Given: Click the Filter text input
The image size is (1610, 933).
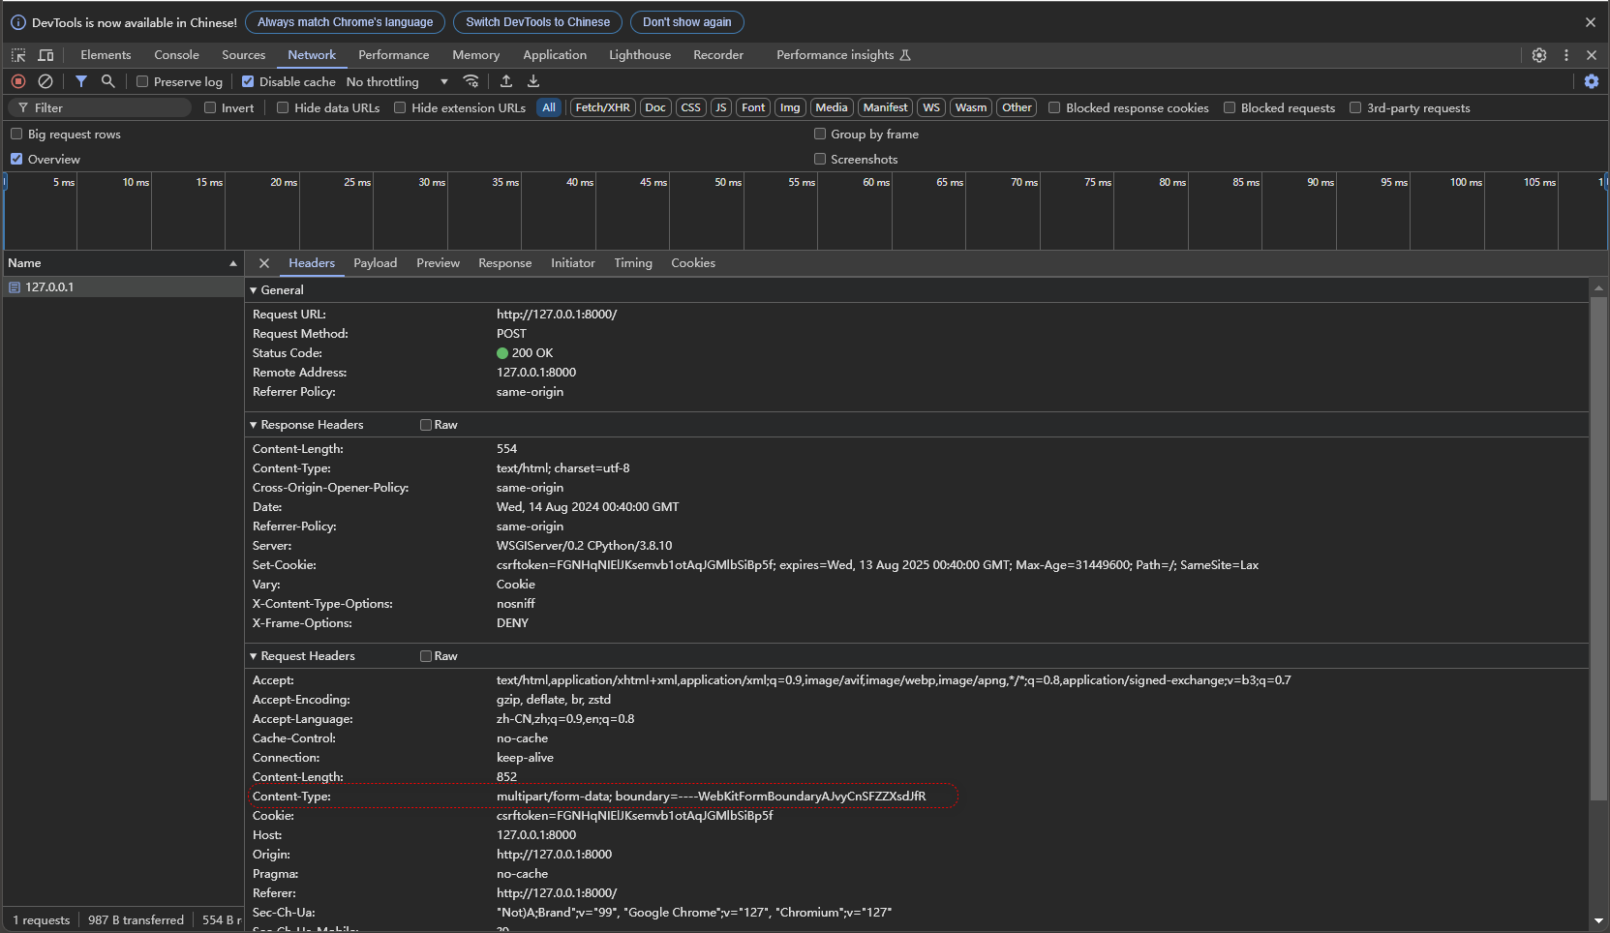Looking at the screenshot, I should coord(100,107).
